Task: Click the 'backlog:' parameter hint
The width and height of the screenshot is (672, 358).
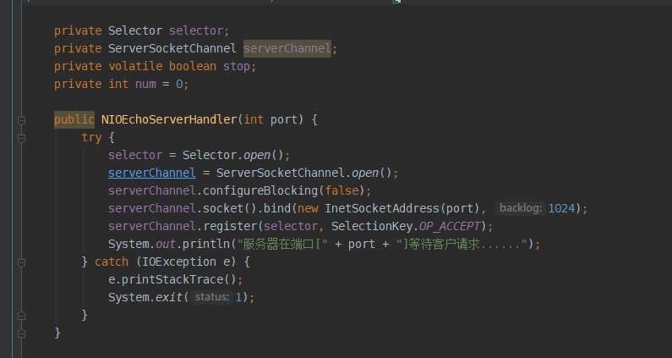Action: 521,208
